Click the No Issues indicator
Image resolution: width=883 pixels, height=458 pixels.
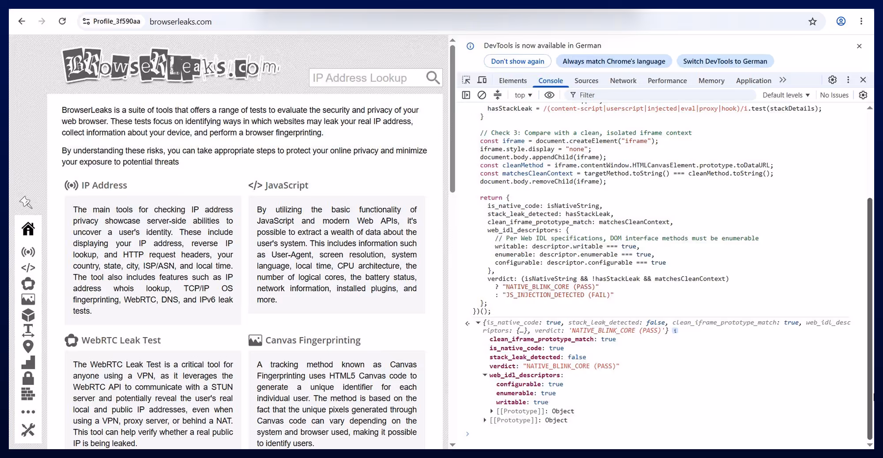tap(834, 95)
